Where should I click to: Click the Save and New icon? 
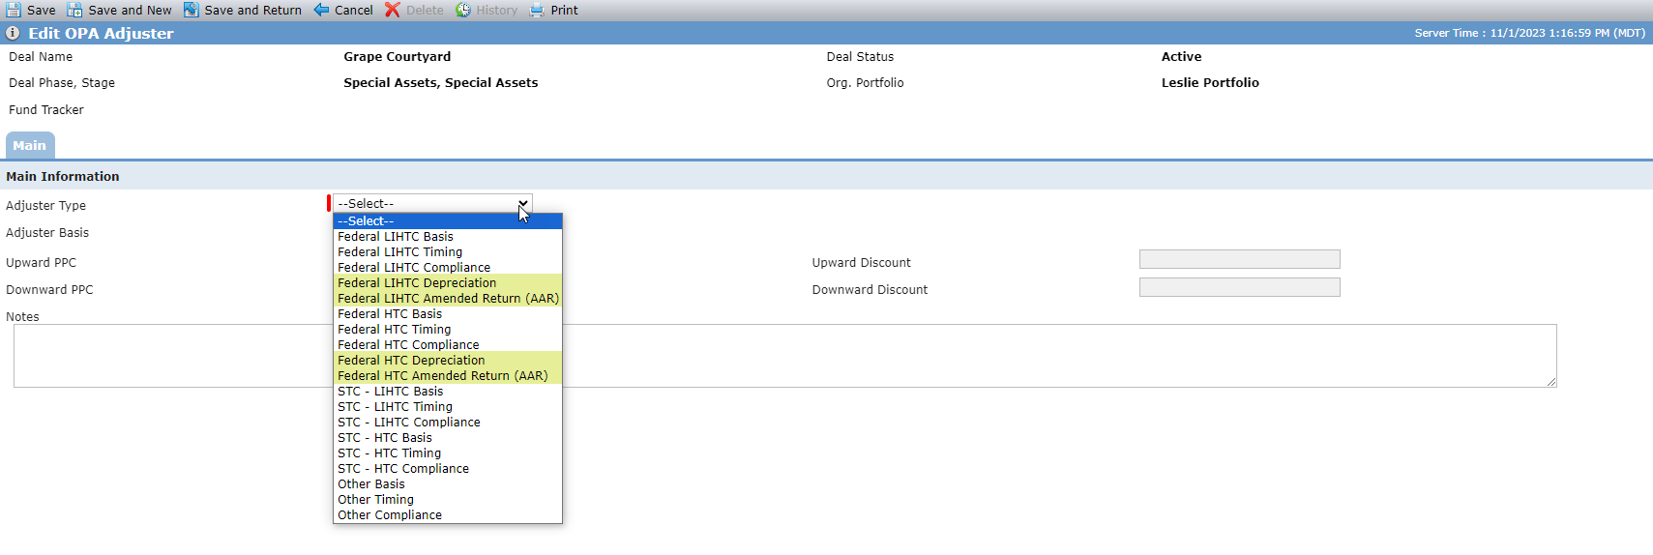point(74,10)
